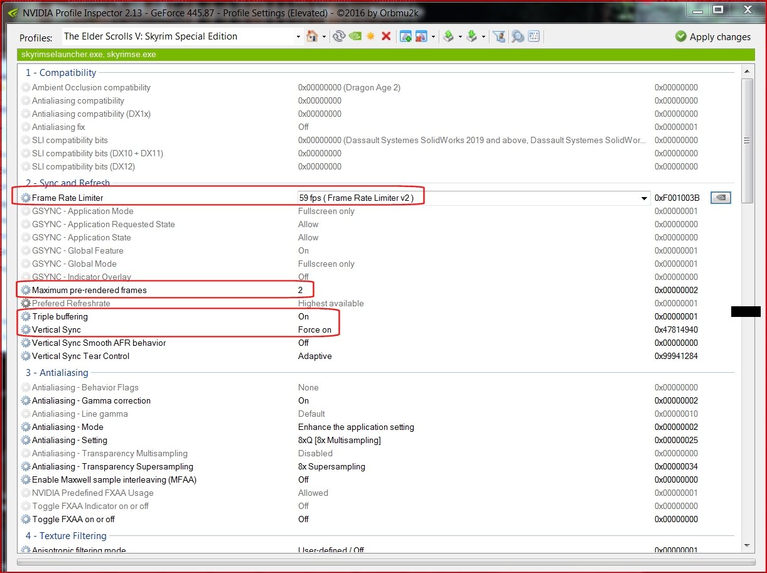Select the Triple buffering setting row
The image size is (767, 573).
[378, 316]
